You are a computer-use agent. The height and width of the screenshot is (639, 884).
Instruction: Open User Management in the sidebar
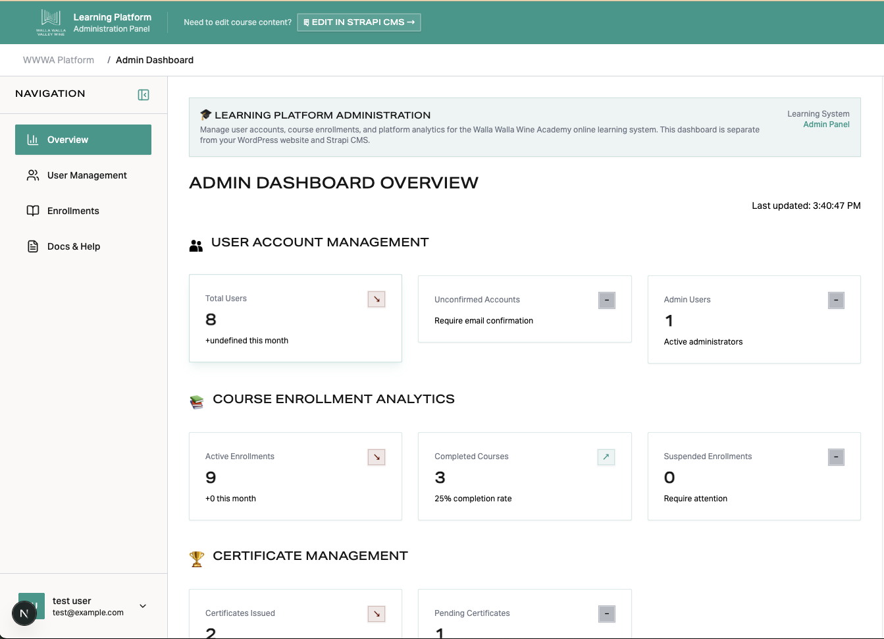tap(83, 175)
